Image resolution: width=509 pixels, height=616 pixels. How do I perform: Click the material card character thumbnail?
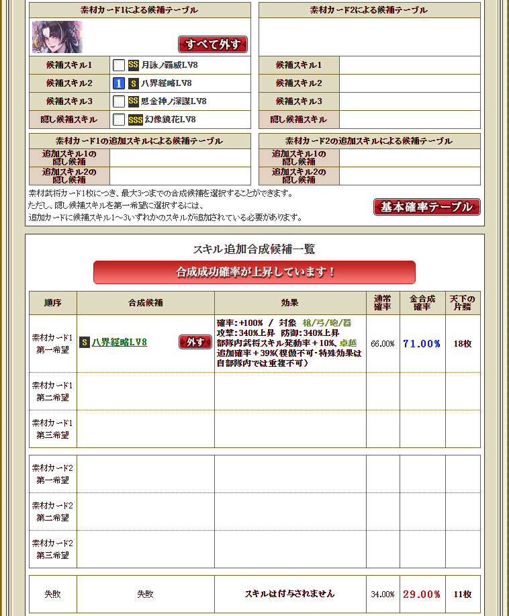57,37
